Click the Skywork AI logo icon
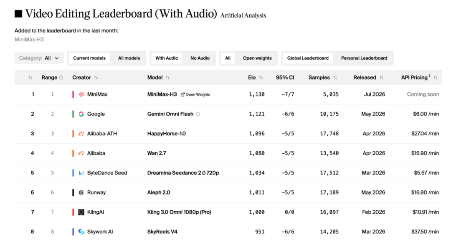451x247 pixels. click(81, 232)
